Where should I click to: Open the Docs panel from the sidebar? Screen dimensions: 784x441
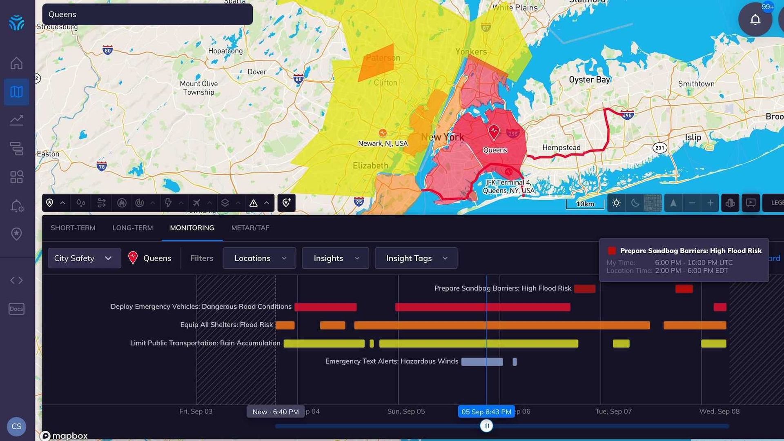click(x=16, y=309)
